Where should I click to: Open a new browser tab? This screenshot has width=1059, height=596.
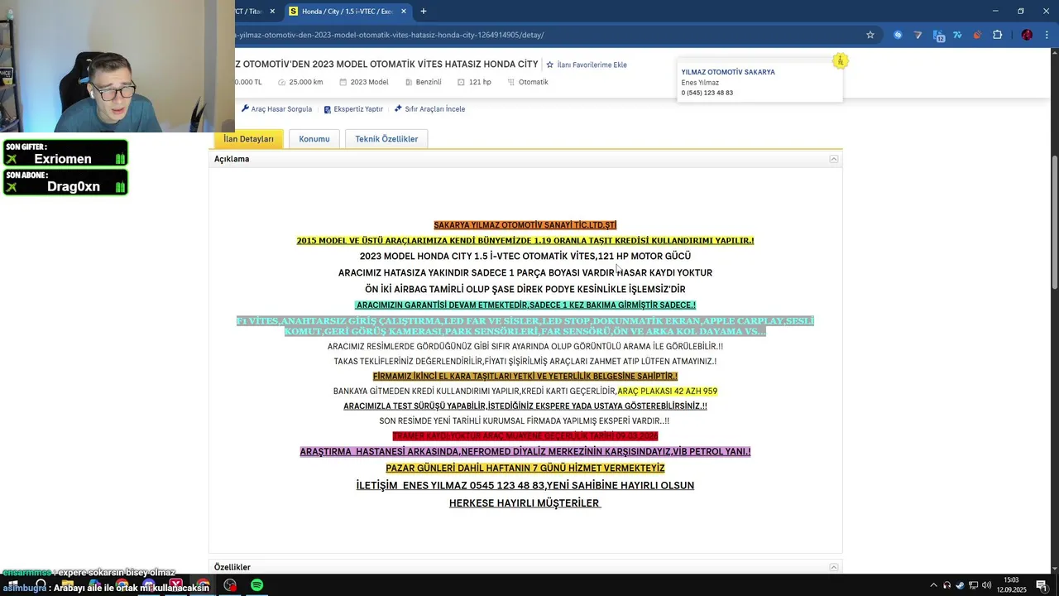pyautogui.click(x=424, y=12)
